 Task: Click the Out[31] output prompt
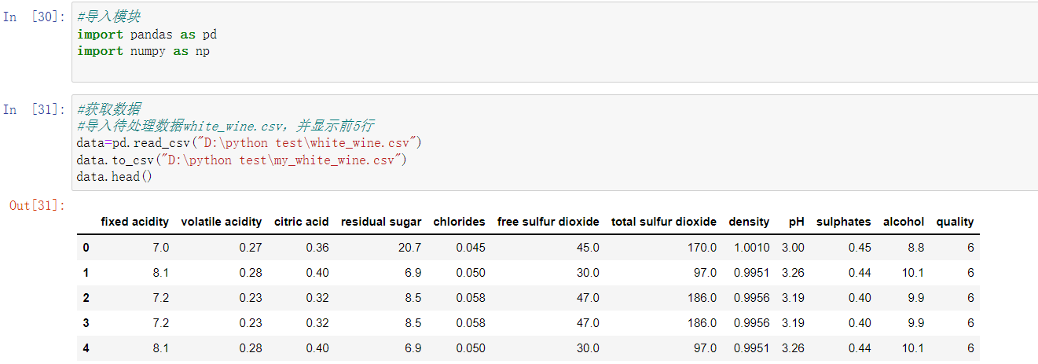pyautogui.click(x=37, y=205)
